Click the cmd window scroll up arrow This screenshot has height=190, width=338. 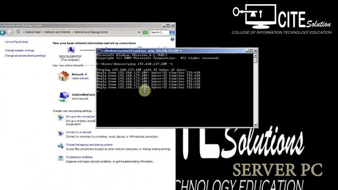[x=255, y=55]
